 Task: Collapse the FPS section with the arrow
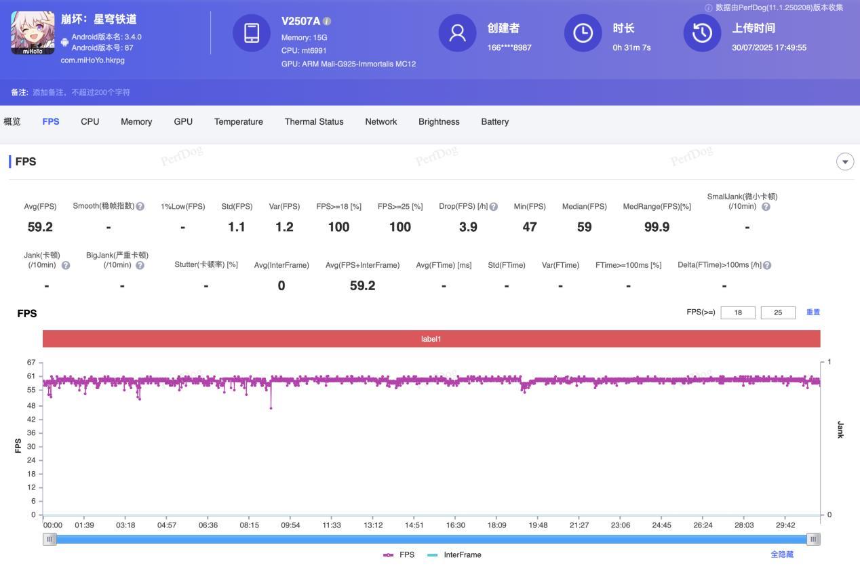pyautogui.click(x=845, y=161)
